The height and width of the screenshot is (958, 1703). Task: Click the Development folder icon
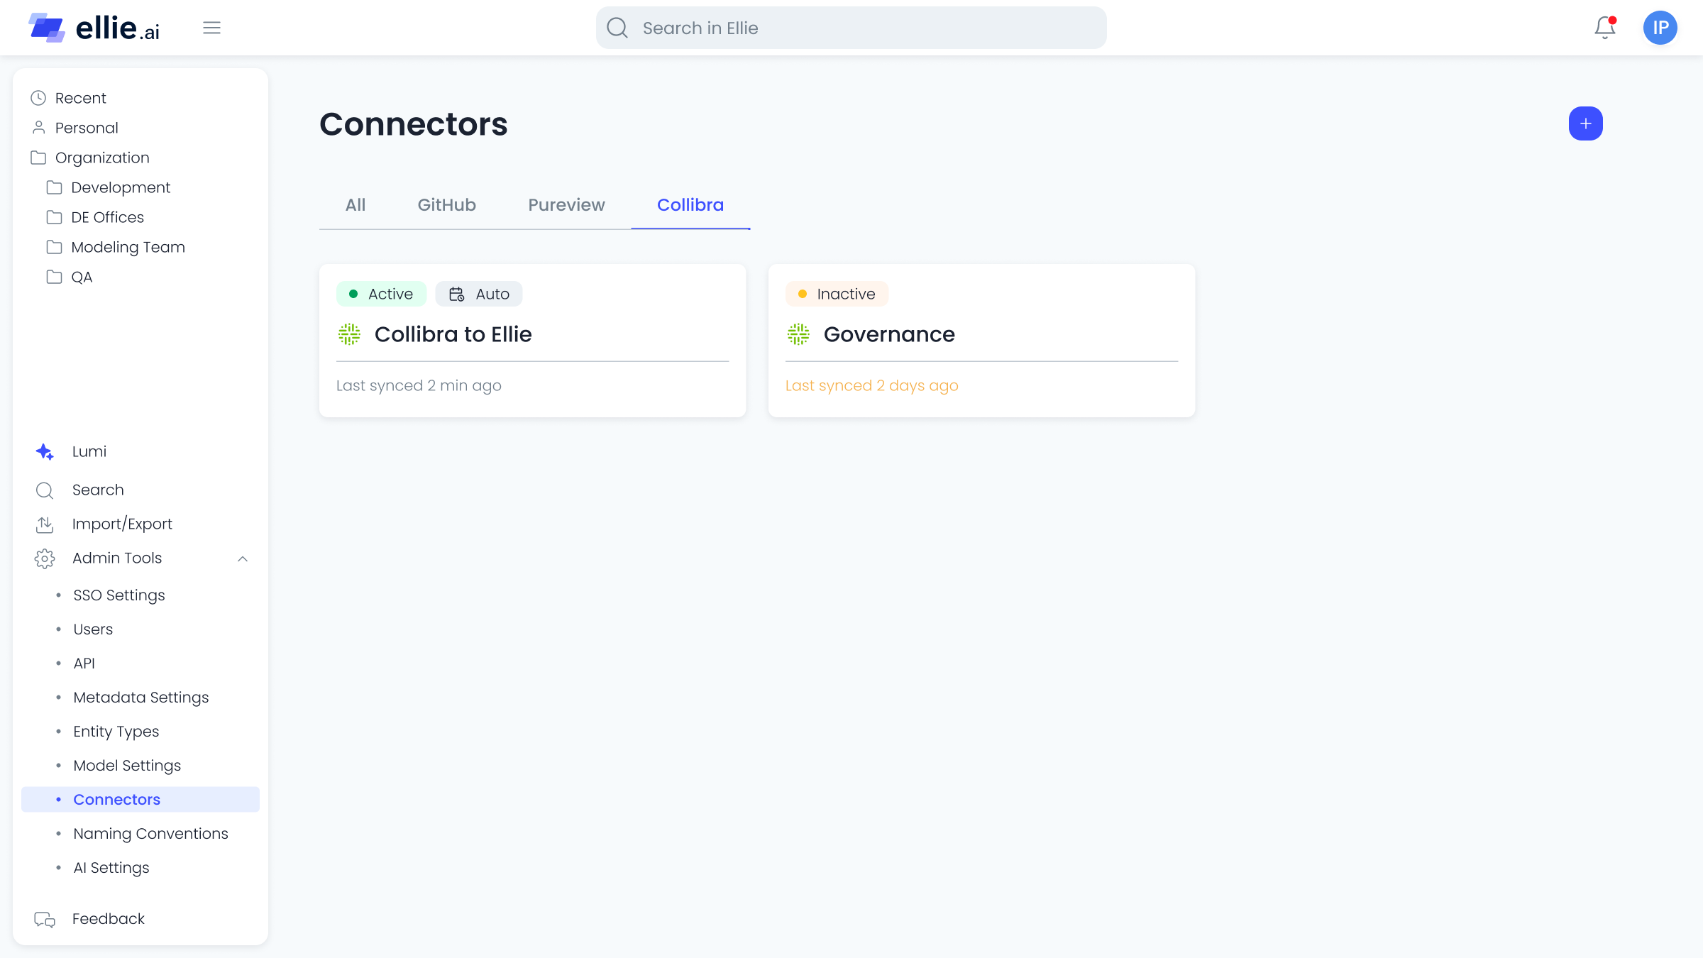tap(54, 187)
